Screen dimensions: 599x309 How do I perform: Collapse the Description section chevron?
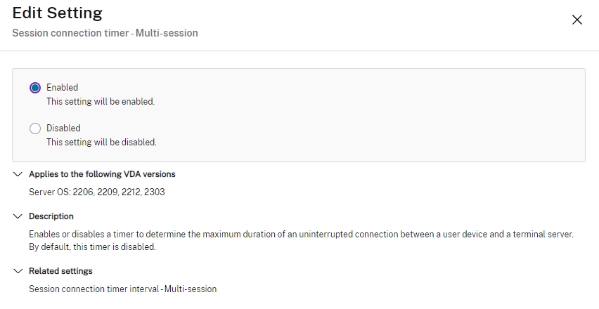pyautogui.click(x=18, y=216)
